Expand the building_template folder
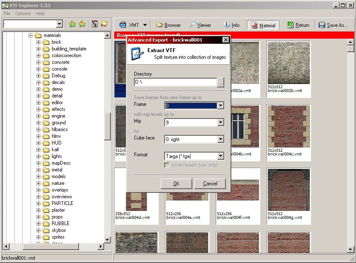Screen dimensions: 356x263 (x=38, y=49)
